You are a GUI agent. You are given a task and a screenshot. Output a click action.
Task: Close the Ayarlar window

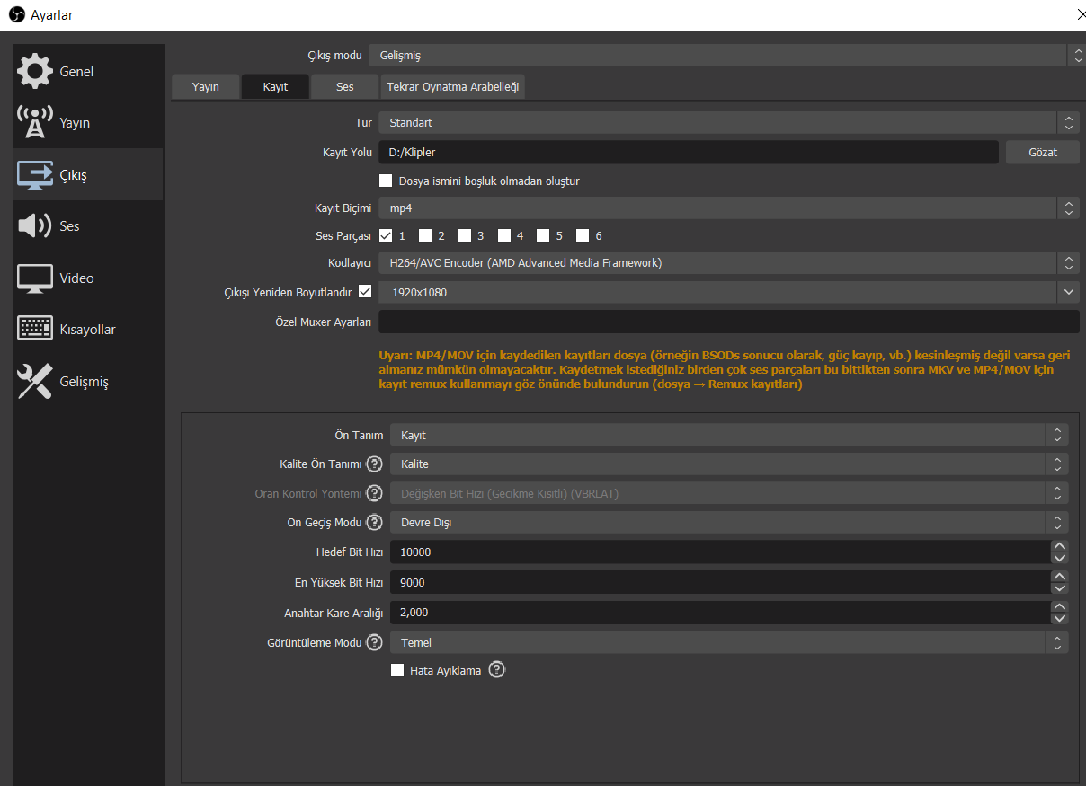click(1080, 14)
